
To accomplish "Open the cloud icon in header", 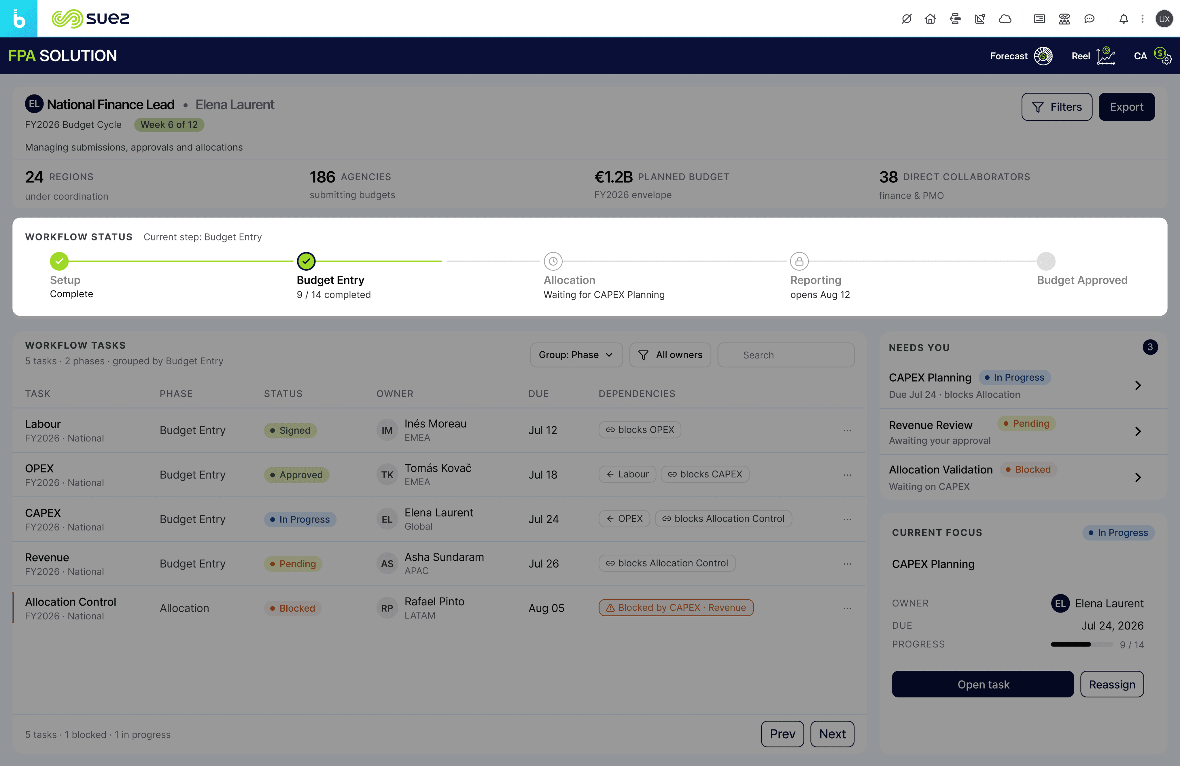I will tap(1005, 19).
